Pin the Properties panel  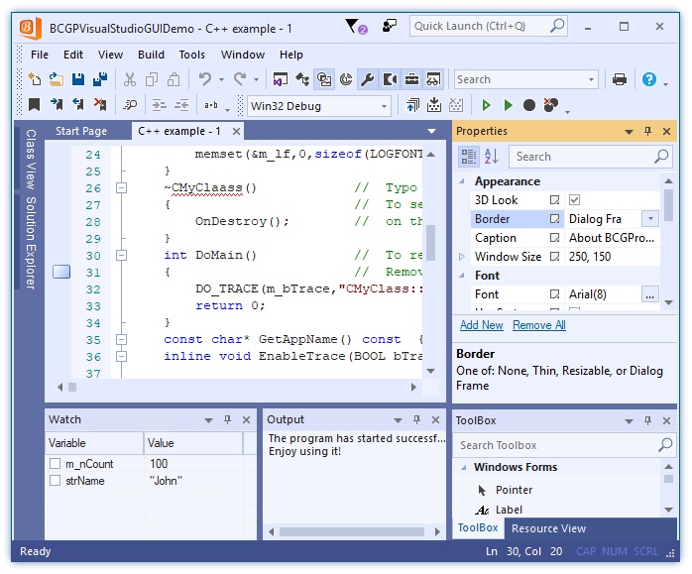647,131
